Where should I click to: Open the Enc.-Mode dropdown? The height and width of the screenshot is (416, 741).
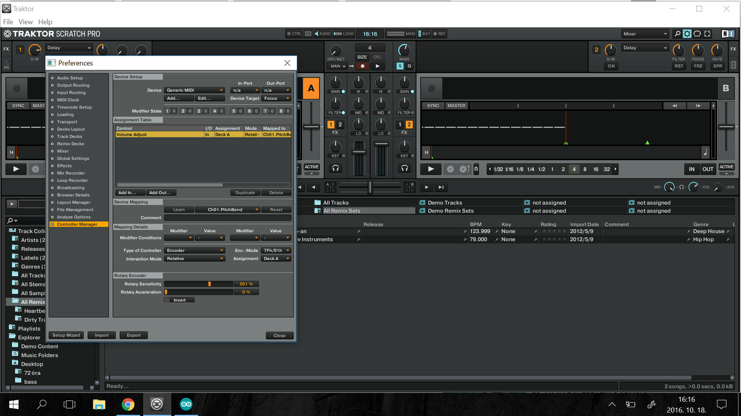coord(276,250)
